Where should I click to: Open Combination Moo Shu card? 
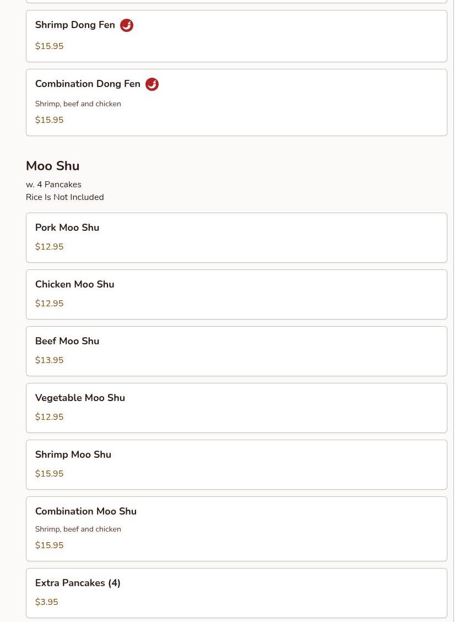(x=236, y=529)
